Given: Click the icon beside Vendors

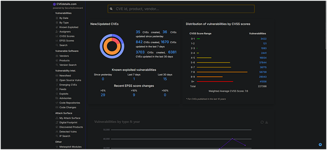Looking at the screenshot, I should [57, 56].
